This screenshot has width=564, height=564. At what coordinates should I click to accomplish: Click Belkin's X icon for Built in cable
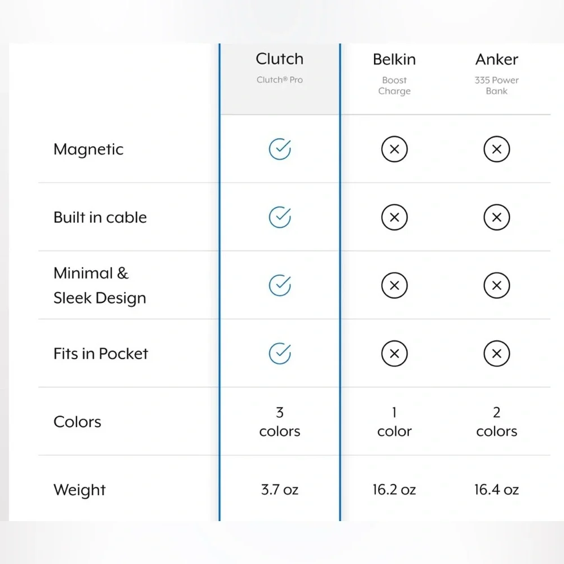(x=394, y=217)
